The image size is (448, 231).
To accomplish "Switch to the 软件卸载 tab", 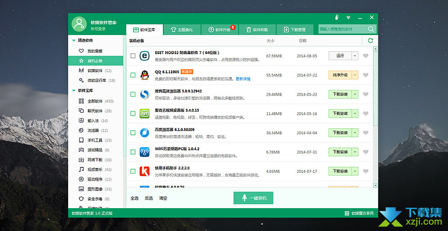I will (x=257, y=30).
